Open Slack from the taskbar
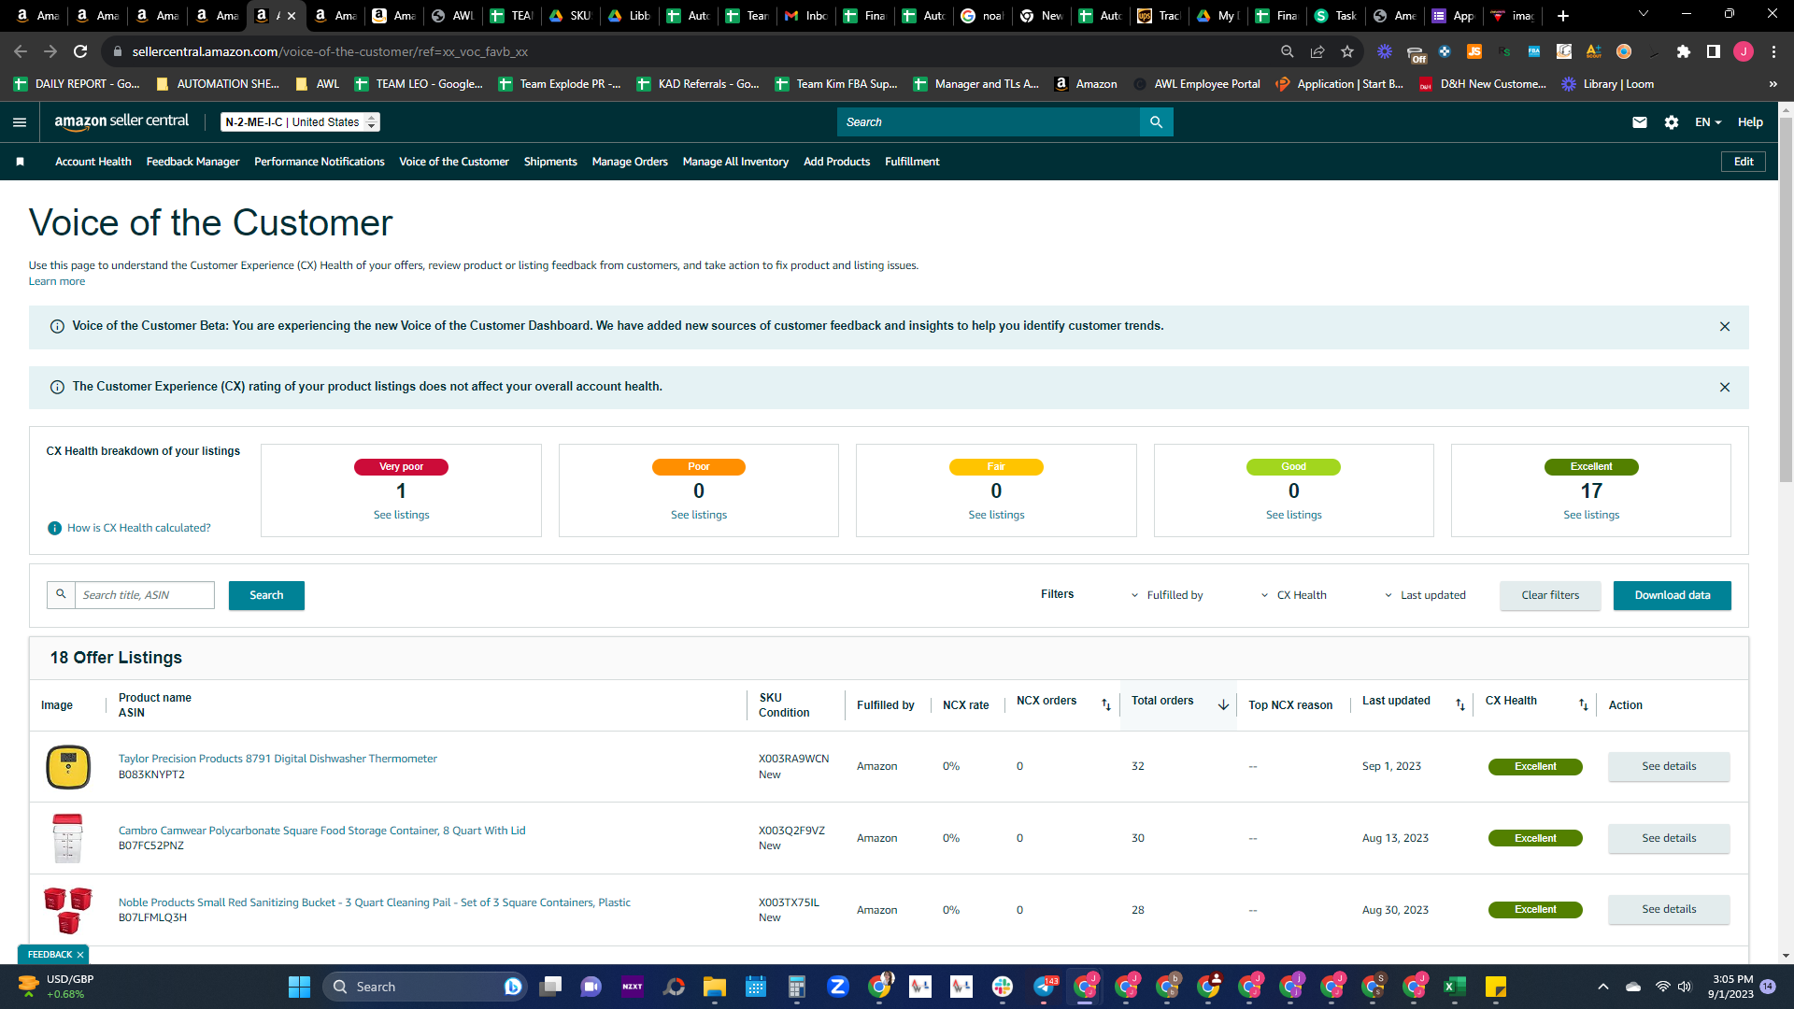Image resolution: width=1794 pixels, height=1009 pixels. tap(1003, 987)
